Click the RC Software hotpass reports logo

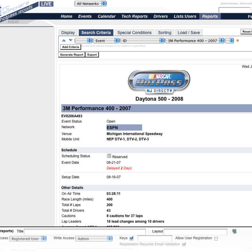click(x=18, y=10)
